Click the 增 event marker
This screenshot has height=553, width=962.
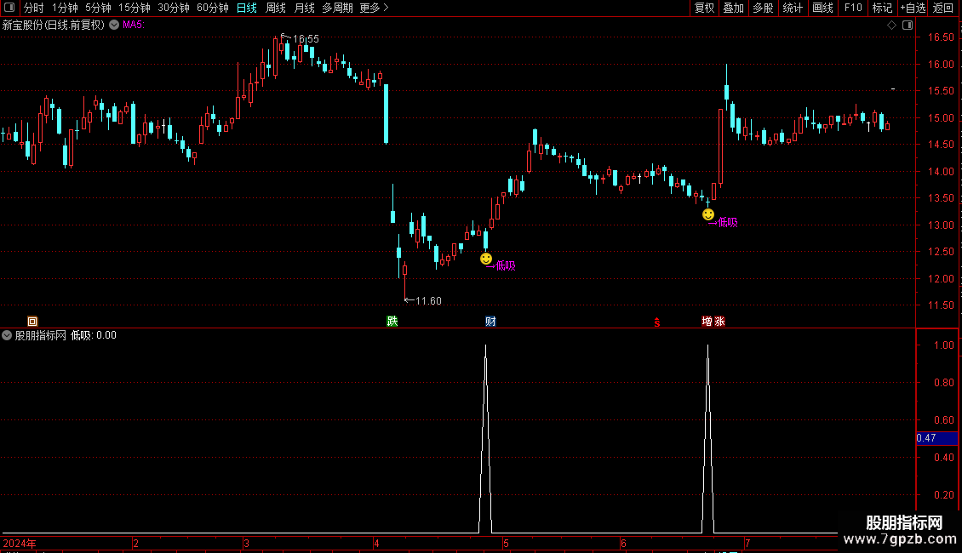(707, 322)
